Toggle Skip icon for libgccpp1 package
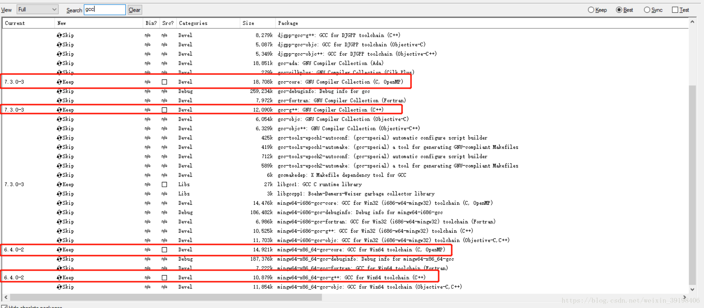Image resolution: width=704 pixels, height=308 pixels. point(59,194)
